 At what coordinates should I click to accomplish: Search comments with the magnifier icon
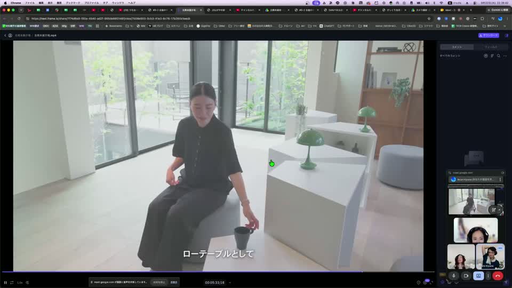[x=499, y=56]
